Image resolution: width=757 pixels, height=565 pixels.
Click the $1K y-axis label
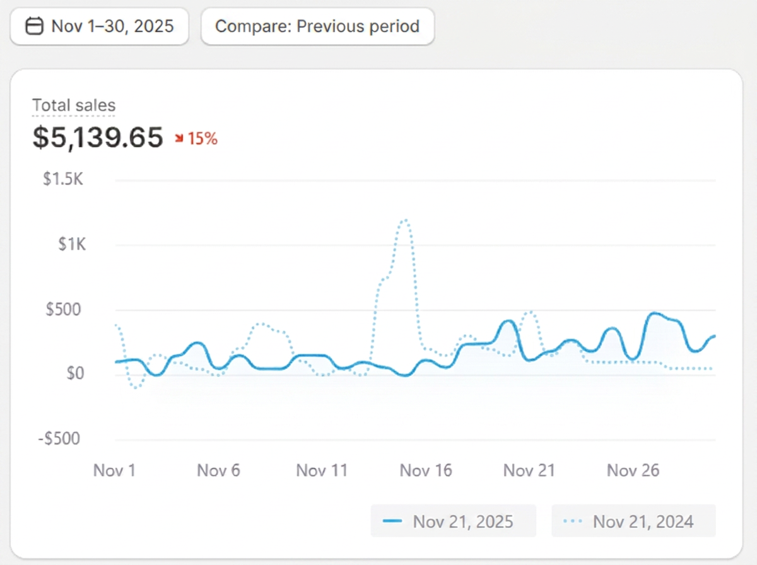tap(72, 245)
